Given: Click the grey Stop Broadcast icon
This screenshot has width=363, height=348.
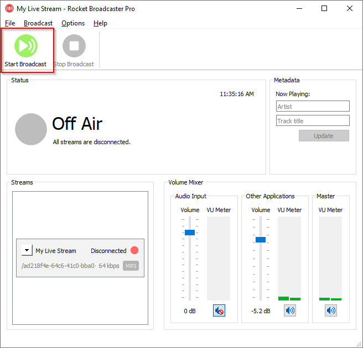Looking at the screenshot, I should (x=74, y=46).
